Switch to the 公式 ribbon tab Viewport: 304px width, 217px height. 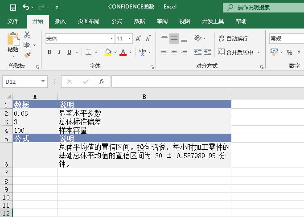117,21
